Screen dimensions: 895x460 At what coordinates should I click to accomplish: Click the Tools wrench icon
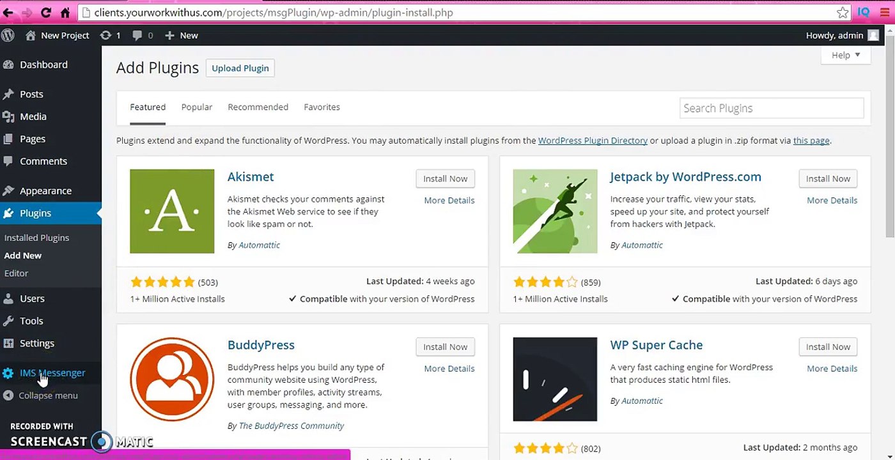click(8, 321)
